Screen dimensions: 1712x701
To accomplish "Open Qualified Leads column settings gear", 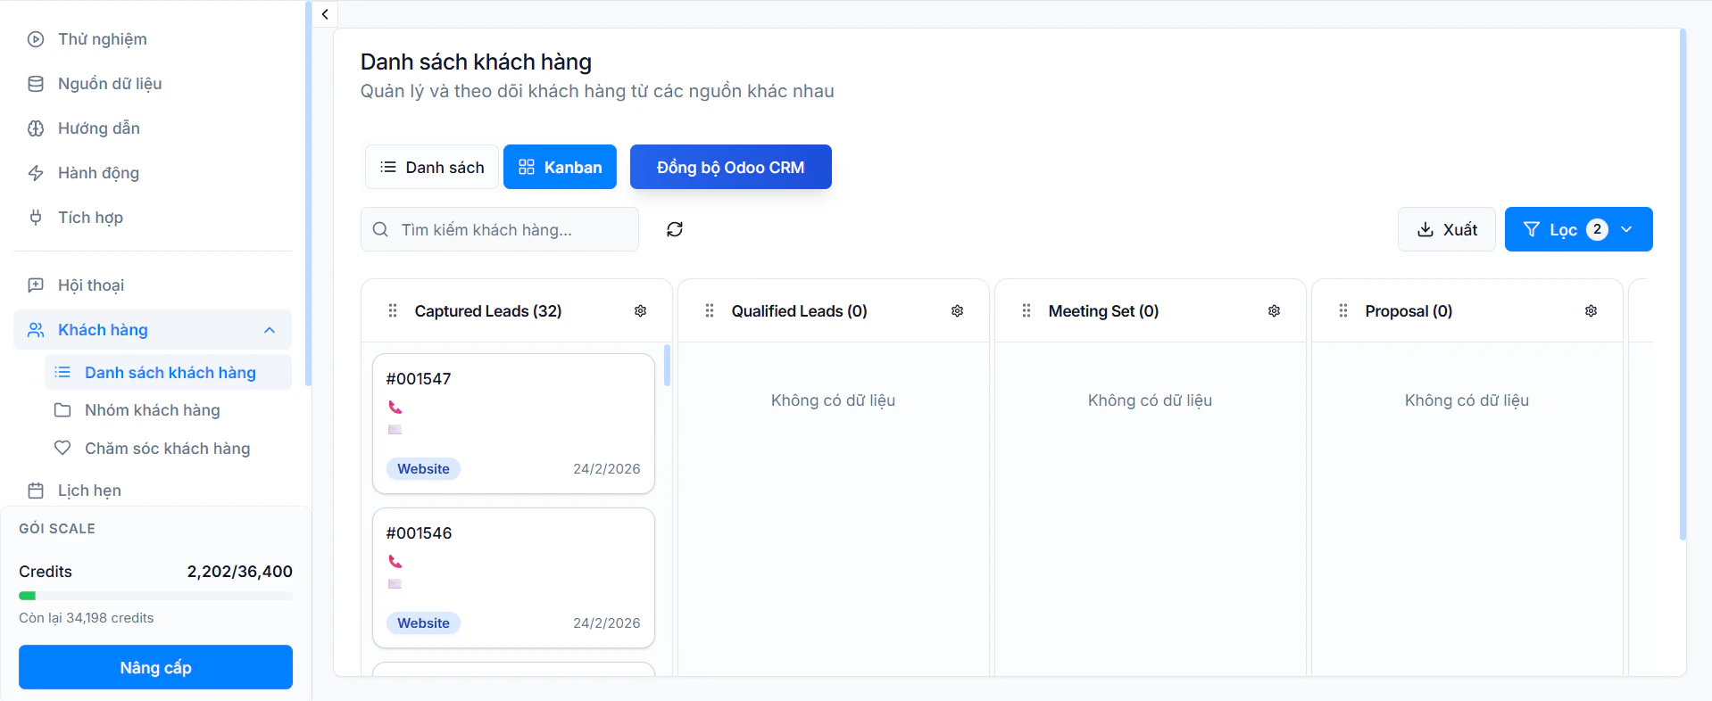I will coord(957,310).
